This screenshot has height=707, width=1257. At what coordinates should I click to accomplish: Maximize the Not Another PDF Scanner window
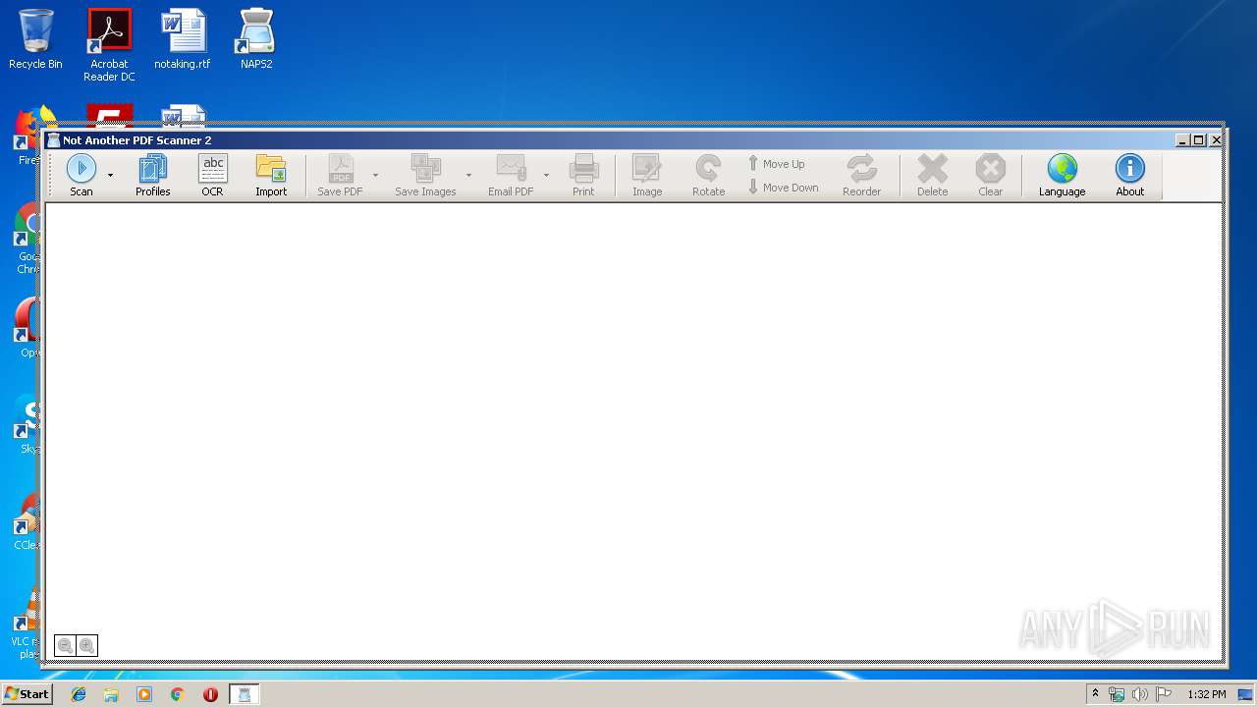click(x=1198, y=140)
